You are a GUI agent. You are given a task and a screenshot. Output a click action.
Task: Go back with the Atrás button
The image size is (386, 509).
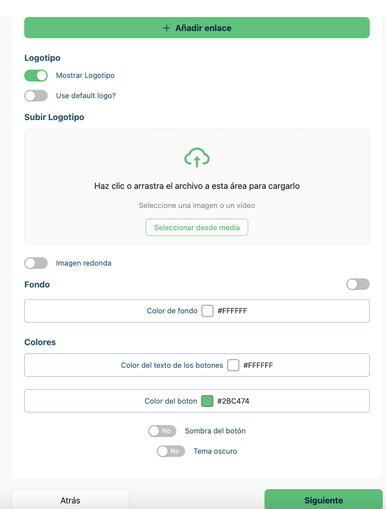point(70,500)
